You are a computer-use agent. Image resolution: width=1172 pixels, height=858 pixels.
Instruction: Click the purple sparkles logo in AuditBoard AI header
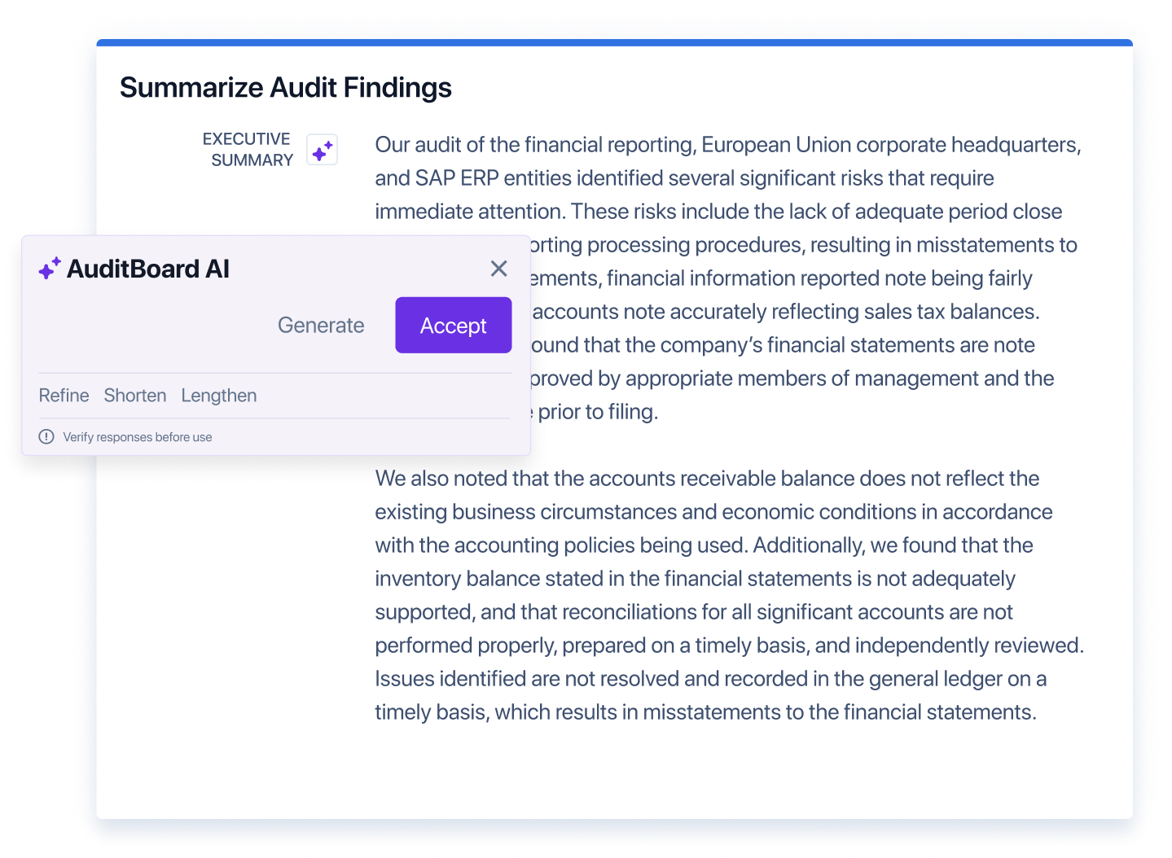48,268
